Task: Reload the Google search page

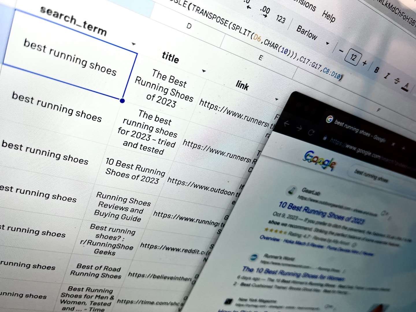Action: (x=311, y=133)
